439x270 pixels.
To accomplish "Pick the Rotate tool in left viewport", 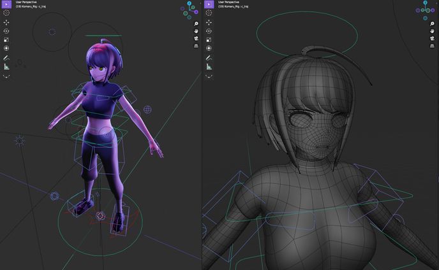I will coord(6,31).
